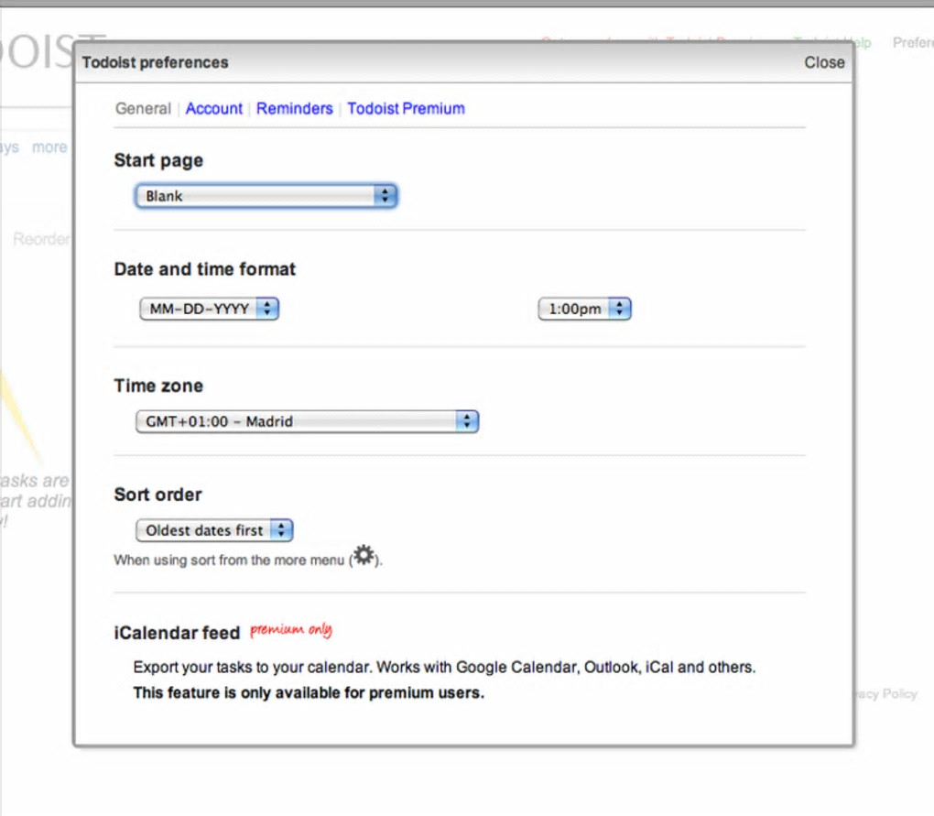
Task: Select the General tab
Action: [143, 108]
